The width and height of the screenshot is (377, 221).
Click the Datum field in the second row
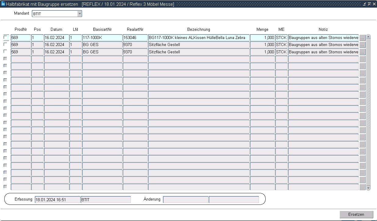pos(56,45)
